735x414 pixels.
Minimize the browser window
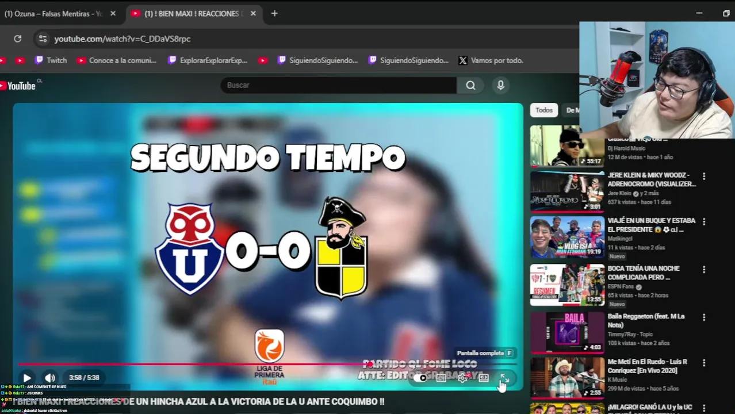tap(699, 13)
